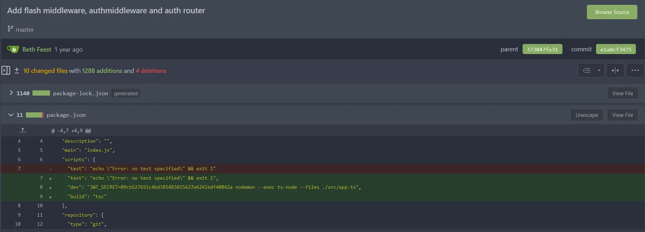
Task: Open the diff options ellipsis menu
Action: [635, 70]
